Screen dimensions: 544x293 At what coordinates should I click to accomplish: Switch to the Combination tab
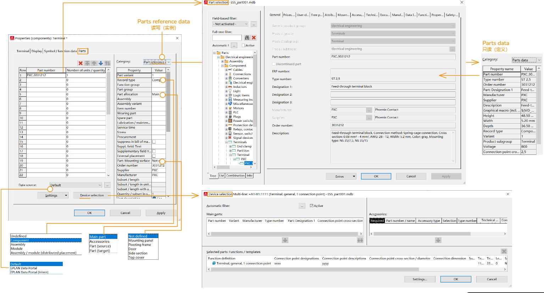(x=234, y=175)
